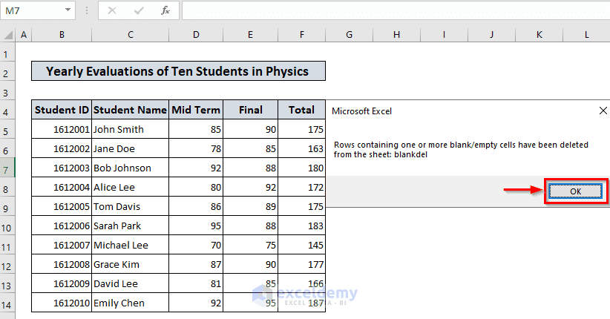This screenshot has width=610, height=319.
Task: Click OK in the Microsoft Excel dialog
Action: click(575, 191)
